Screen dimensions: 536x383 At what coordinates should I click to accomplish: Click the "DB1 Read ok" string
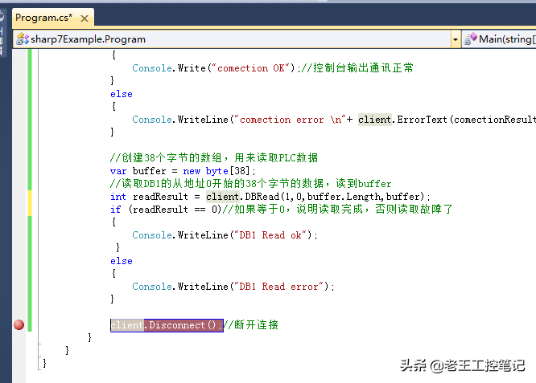tap(270, 235)
